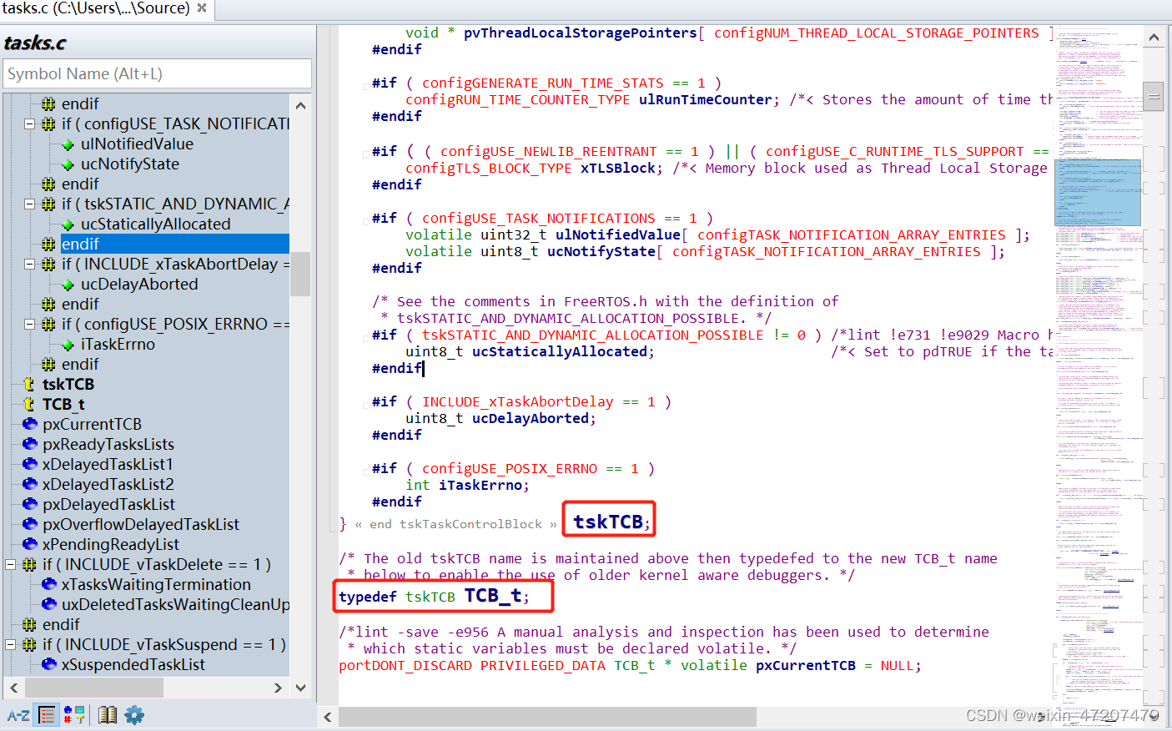The height and width of the screenshot is (731, 1172).
Task: Click the symbol tree vertical scrollbar thumb
Action: (300, 274)
